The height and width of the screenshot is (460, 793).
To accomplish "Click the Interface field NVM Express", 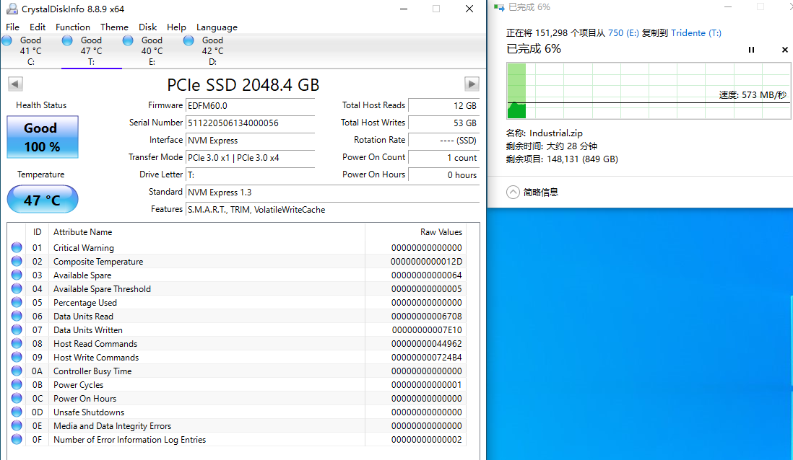I will (x=251, y=141).
